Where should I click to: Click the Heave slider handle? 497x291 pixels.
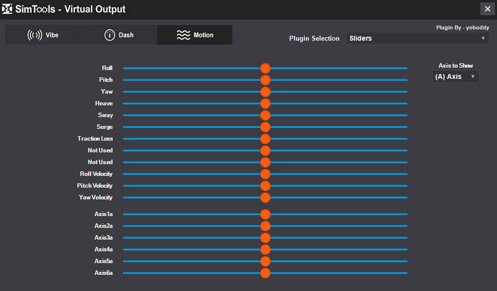(265, 103)
